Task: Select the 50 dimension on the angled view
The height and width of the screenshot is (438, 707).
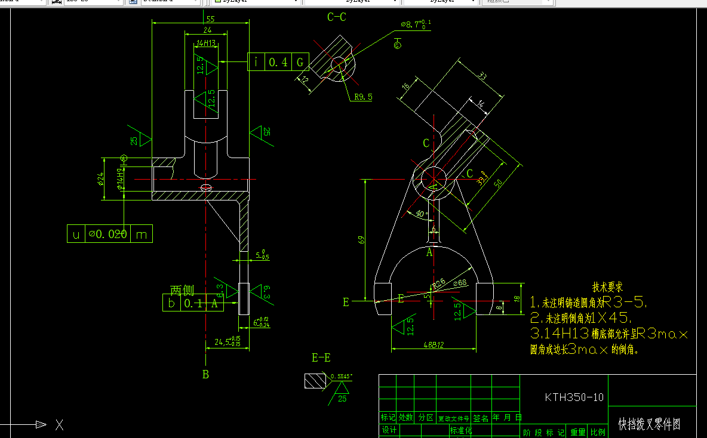Action: [x=498, y=183]
